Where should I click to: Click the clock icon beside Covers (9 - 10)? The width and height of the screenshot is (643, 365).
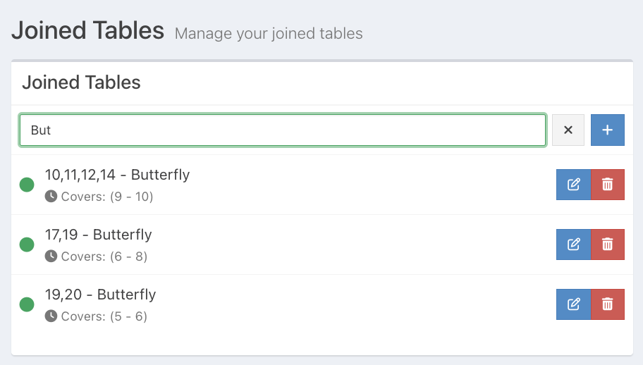click(51, 197)
